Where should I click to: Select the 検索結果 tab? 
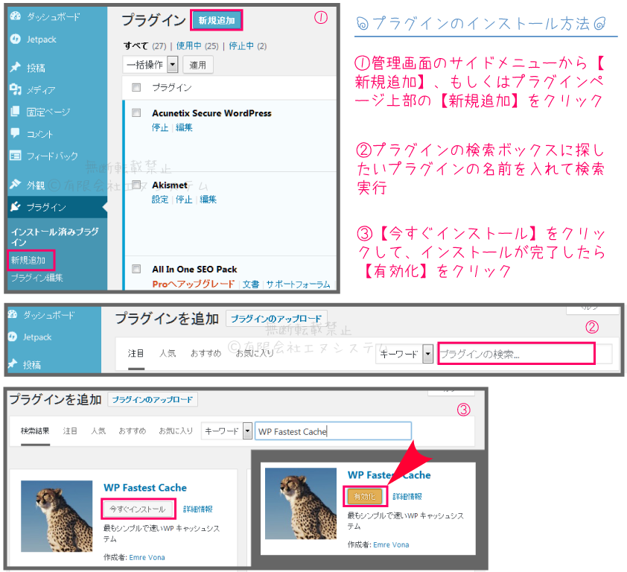[x=35, y=430]
